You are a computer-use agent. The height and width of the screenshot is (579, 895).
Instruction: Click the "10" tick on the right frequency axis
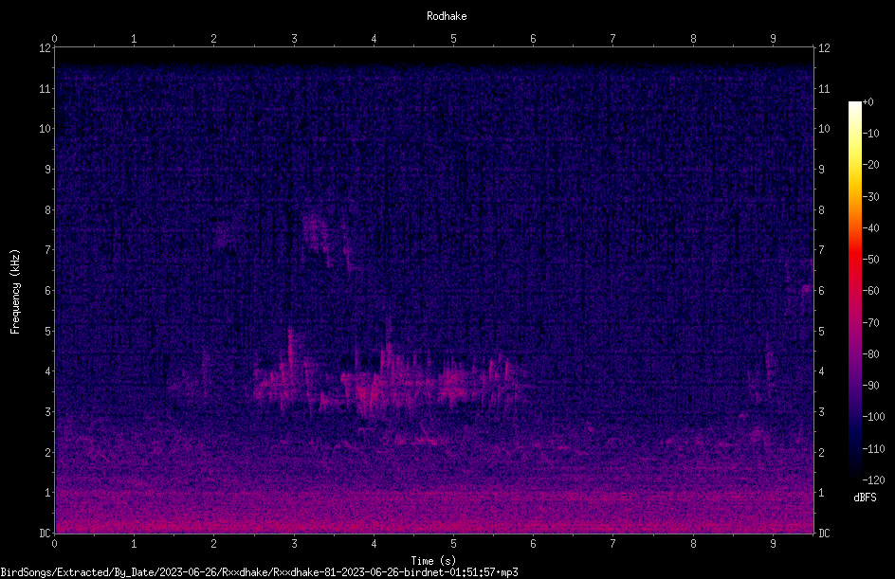pos(824,129)
